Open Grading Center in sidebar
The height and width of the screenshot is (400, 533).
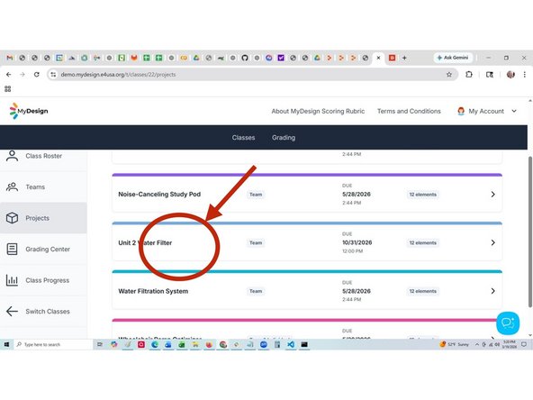43,250
